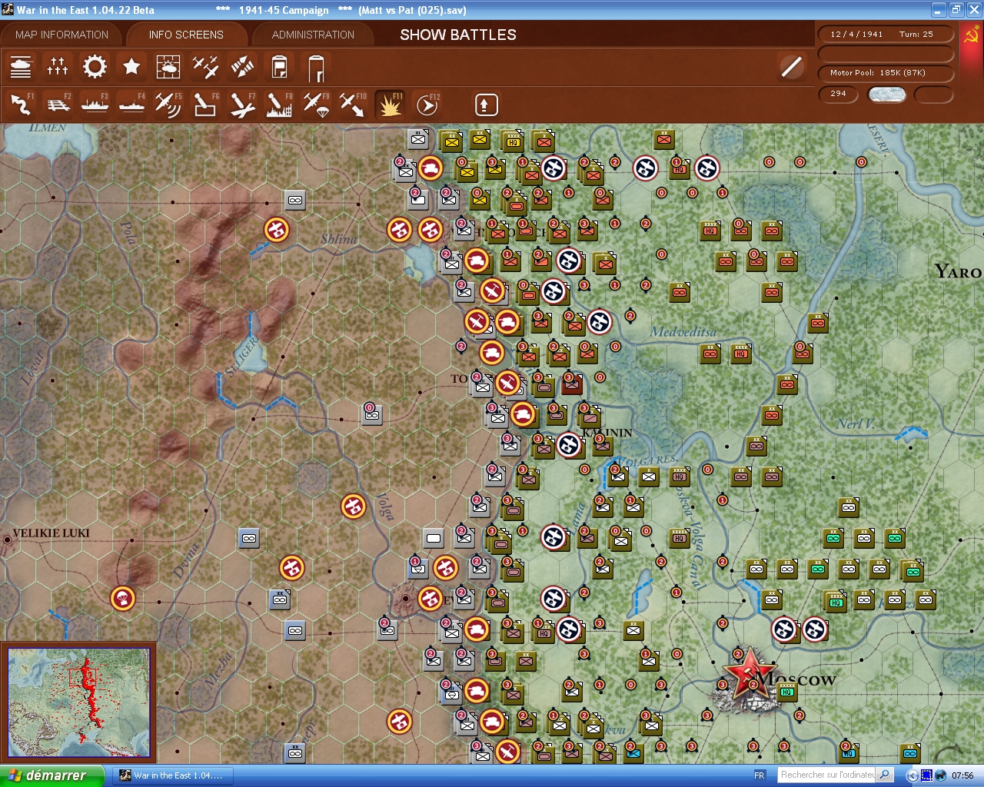
Task: Select F6 bomb unit mode icon
Action: click(205, 105)
